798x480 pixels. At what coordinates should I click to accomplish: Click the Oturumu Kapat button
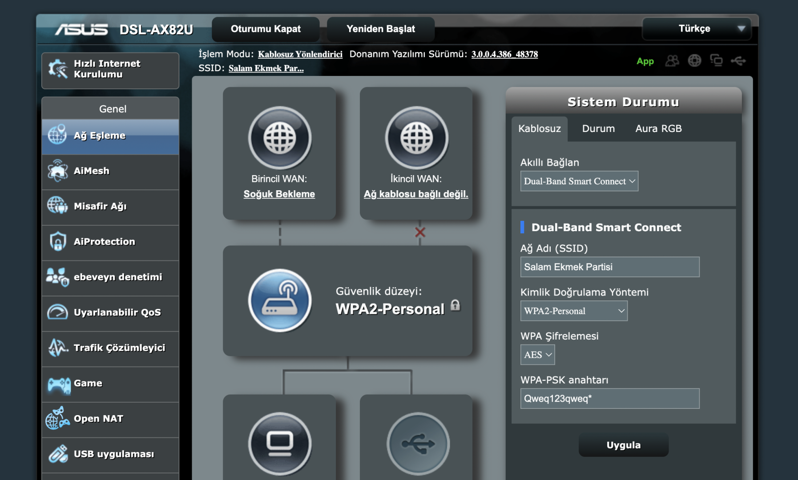coord(266,29)
